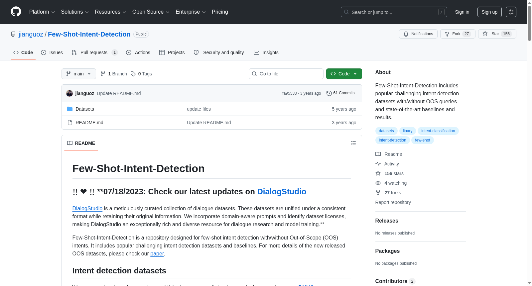Viewport: 532px width, 286px height.
Task: Click the 1 Branch link
Action: coord(114,74)
